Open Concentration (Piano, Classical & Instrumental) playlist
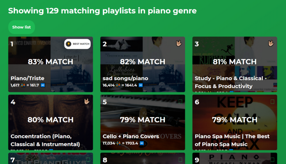The width and height of the screenshot is (286, 164). coord(45,140)
